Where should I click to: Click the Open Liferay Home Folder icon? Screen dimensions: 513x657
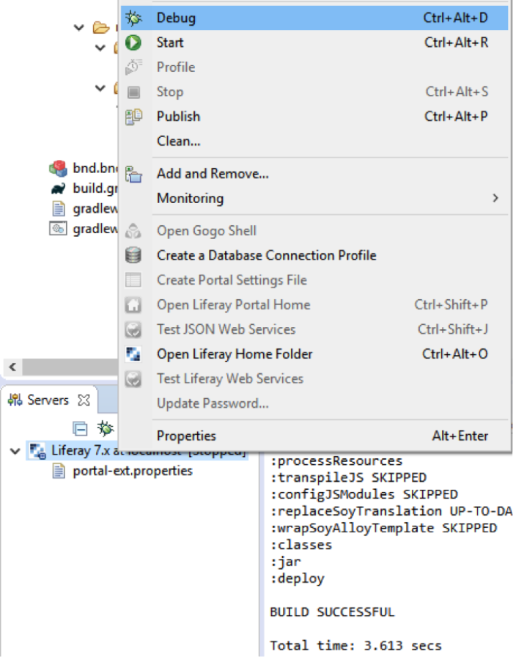(133, 354)
